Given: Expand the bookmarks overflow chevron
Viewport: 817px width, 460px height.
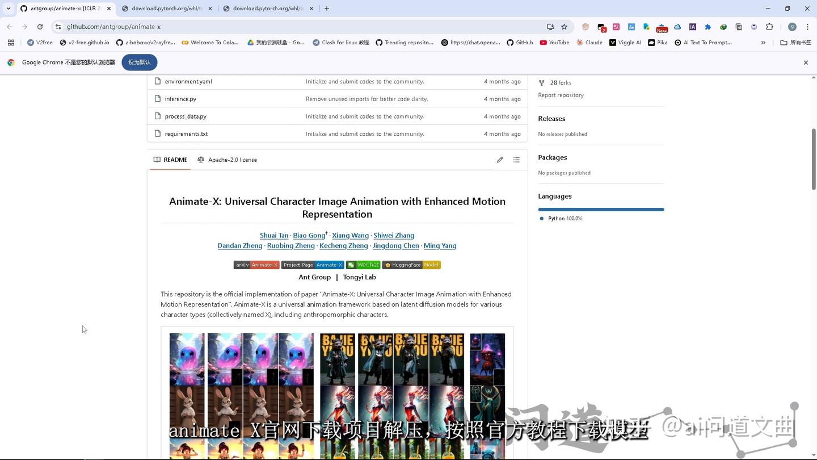Looking at the screenshot, I should click(x=763, y=42).
